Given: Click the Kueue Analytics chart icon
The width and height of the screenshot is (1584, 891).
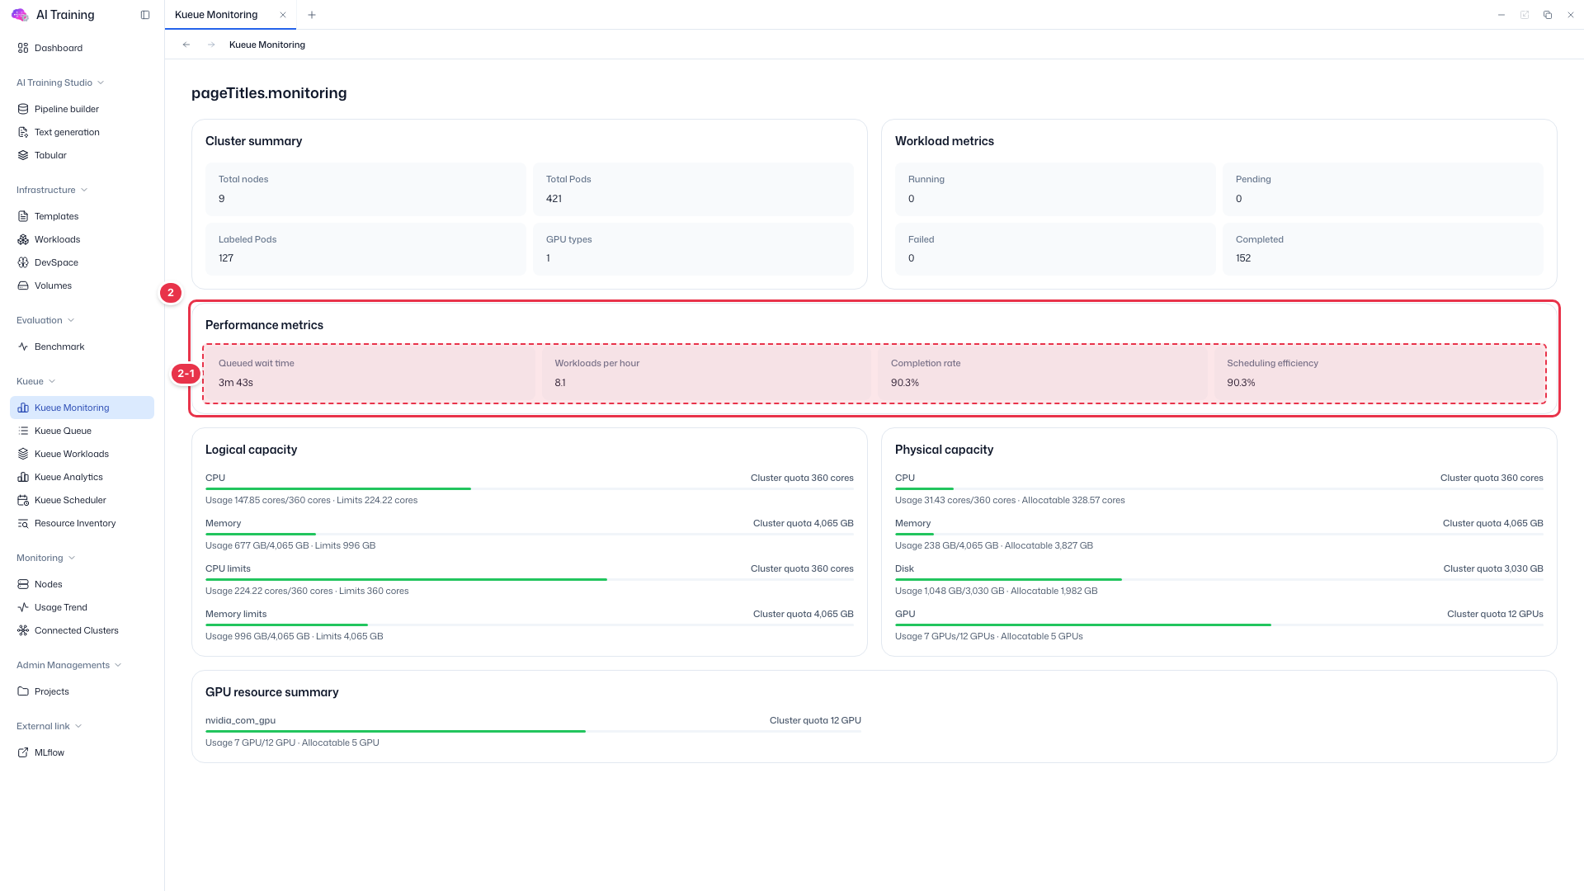Looking at the screenshot, I should (23, 477).
